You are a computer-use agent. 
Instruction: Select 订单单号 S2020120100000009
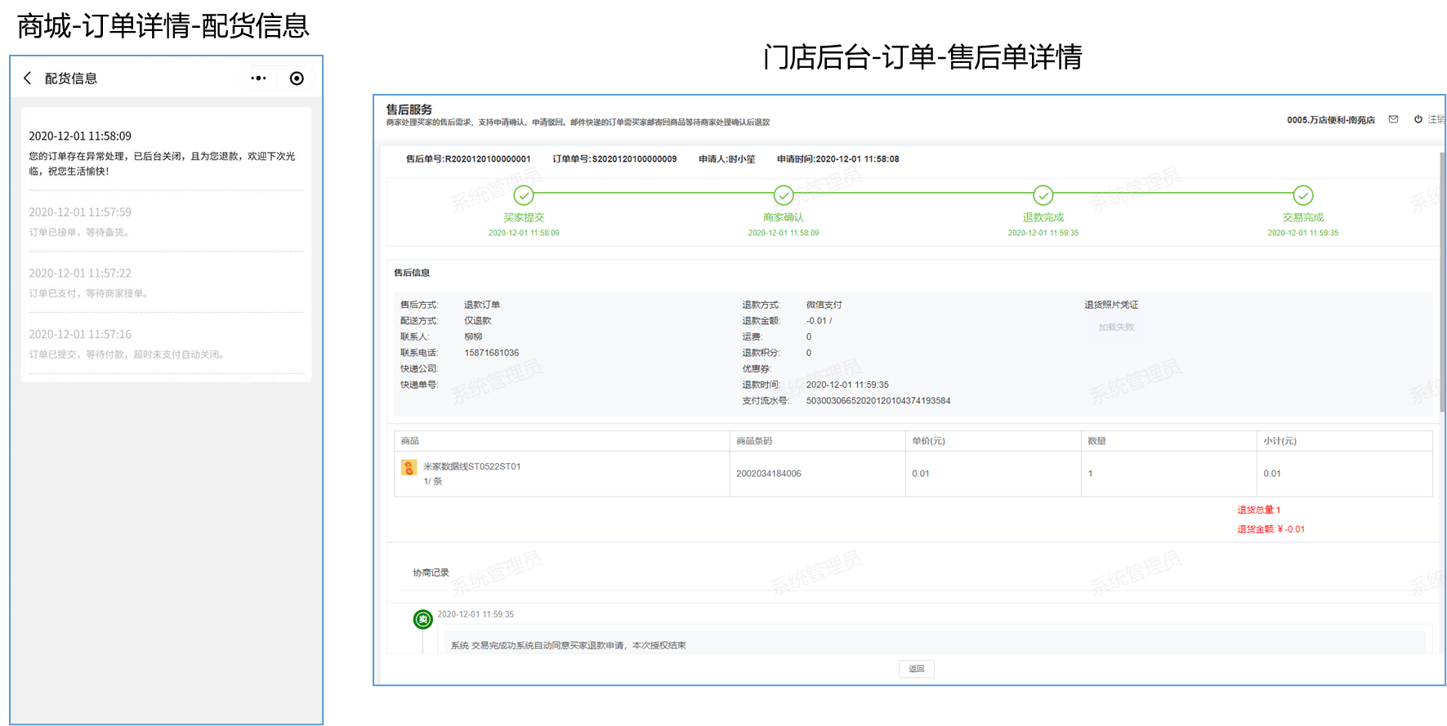[x=614, y=159]
